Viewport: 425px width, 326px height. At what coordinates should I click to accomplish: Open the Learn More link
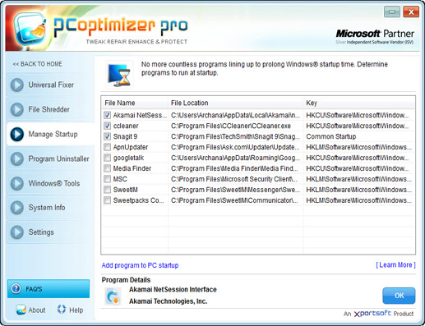[395, 265]
